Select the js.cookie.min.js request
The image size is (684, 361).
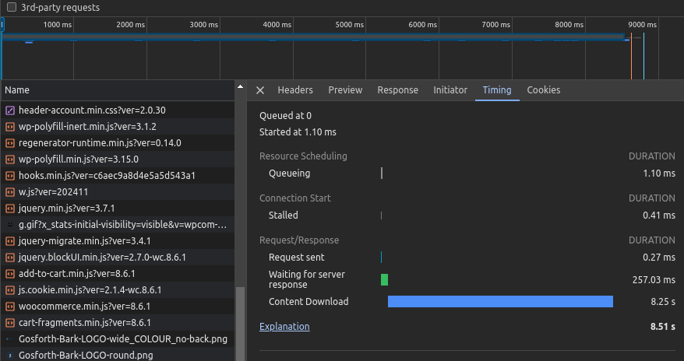(x=118, y=290)
